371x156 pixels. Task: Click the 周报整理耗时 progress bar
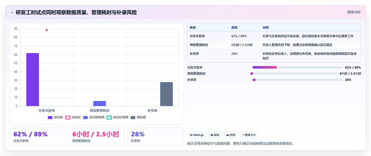(x=294, y=74)
